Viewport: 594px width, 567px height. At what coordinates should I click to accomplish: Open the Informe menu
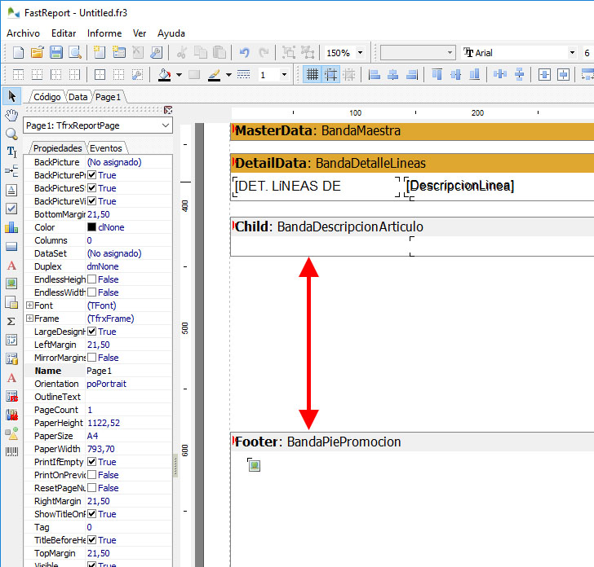tap(104, 33)
